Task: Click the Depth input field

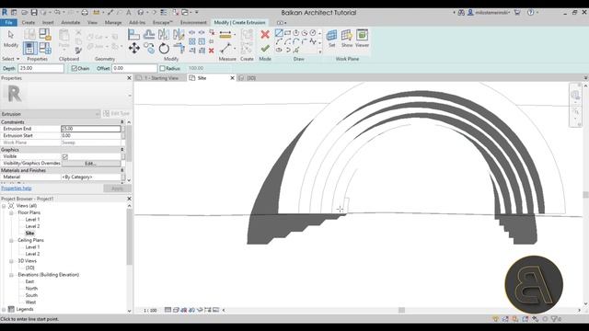Action: pyautogui.click(x=40, y=68)
